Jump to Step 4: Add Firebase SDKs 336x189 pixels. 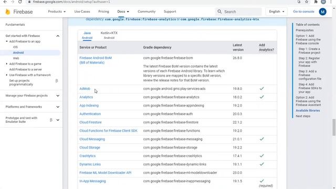pyautogui.click(x=310, y=88)
